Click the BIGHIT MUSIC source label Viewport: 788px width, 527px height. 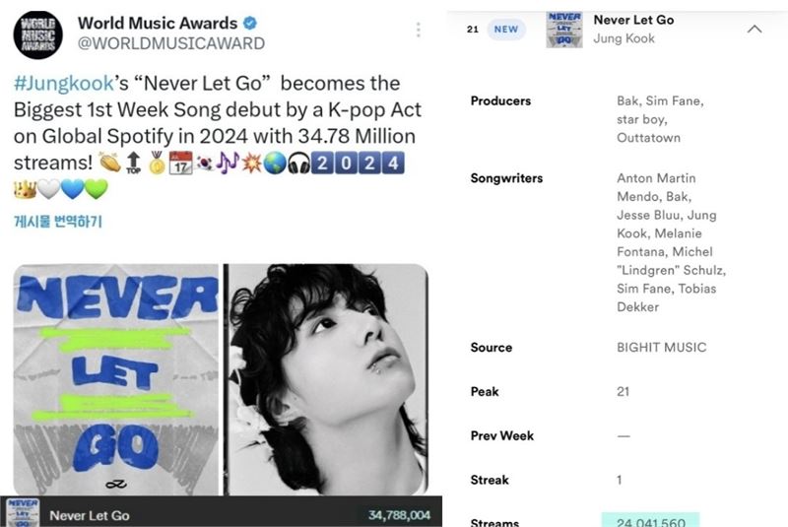[x=661, y=347]
